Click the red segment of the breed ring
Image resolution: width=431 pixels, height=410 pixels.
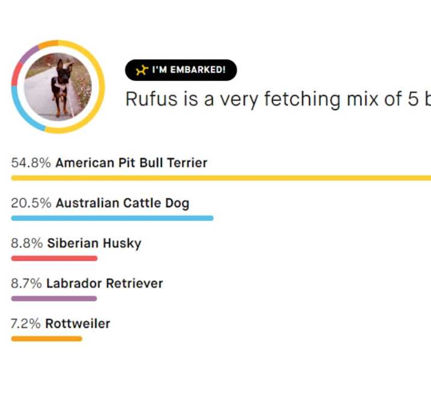point(16,74)
